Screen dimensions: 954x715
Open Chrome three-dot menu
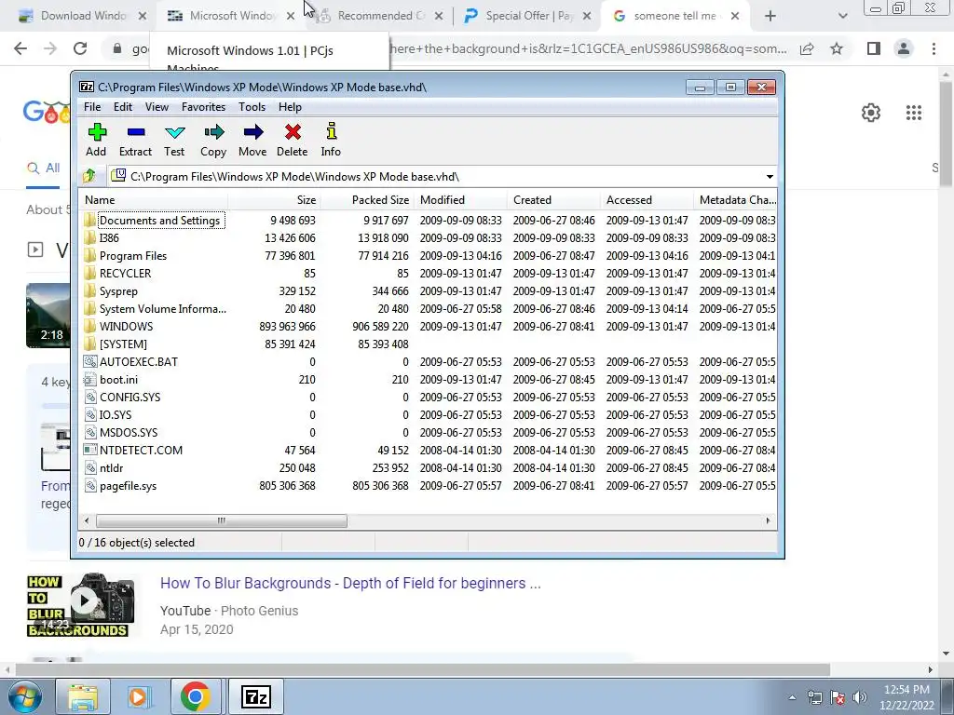[x=934, y=48]
